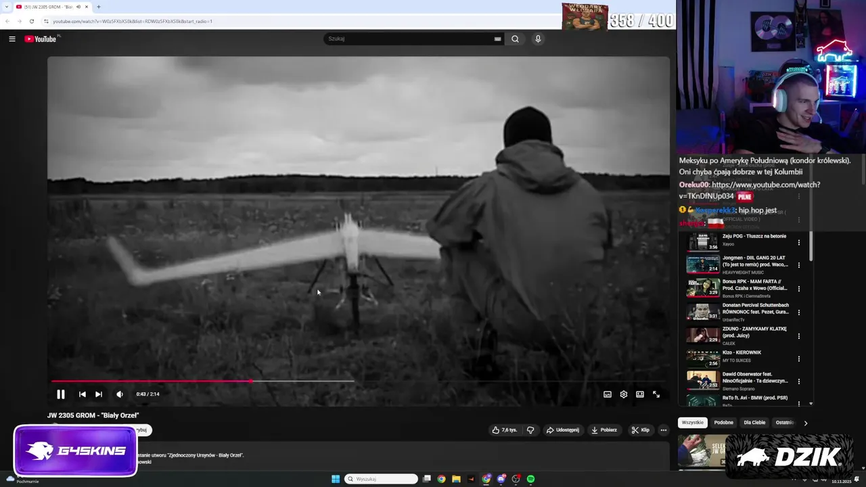
Task: Click the browser forward arrow
Action: pyautogui.click(x=19, y=21)
